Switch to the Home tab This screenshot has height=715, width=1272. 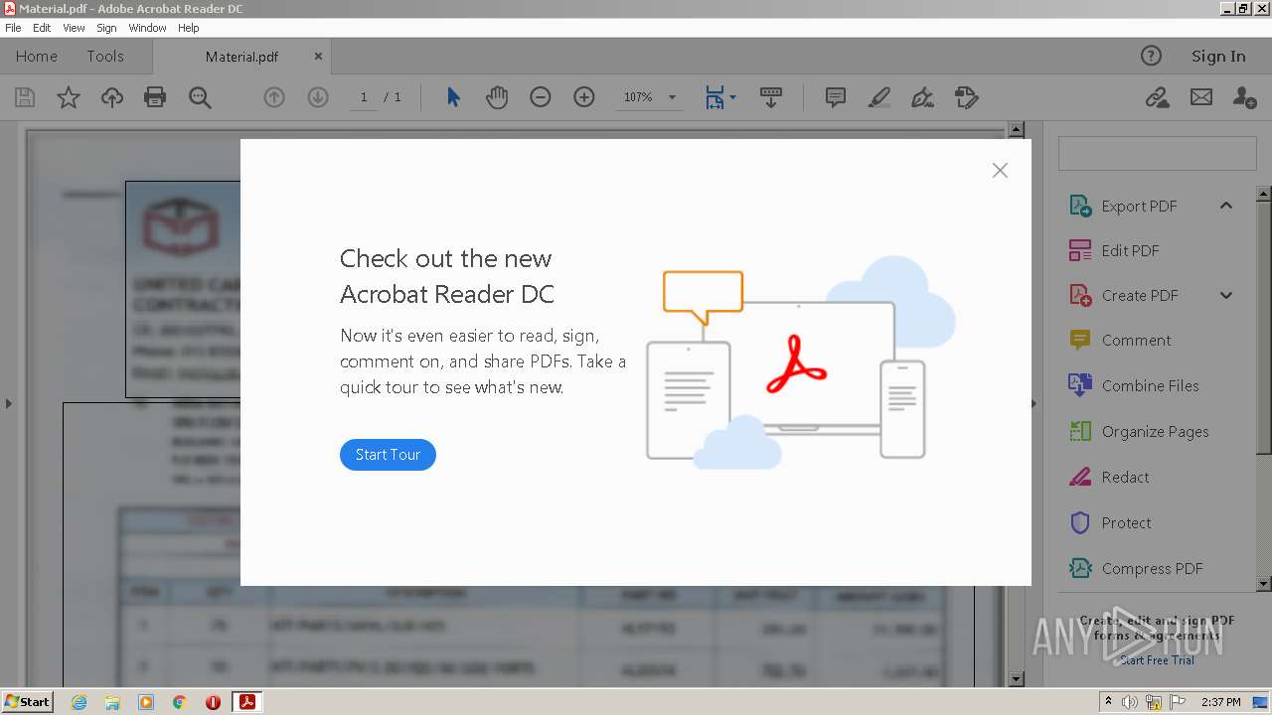[37, 57]
